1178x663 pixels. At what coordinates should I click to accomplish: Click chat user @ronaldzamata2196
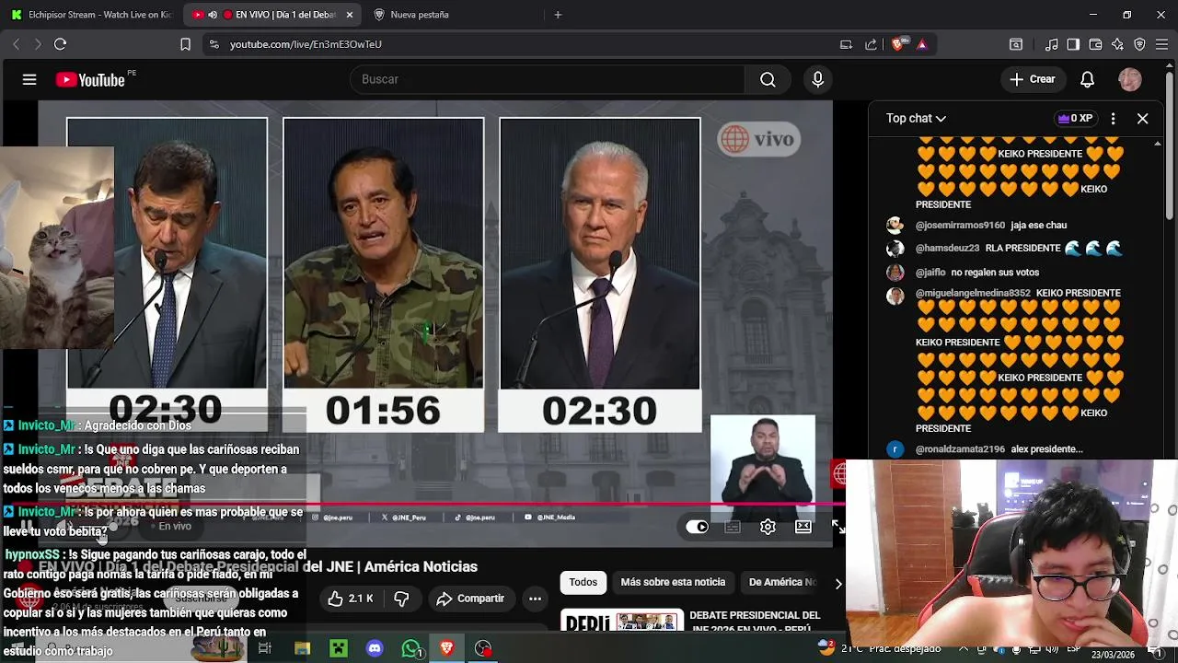960,449
